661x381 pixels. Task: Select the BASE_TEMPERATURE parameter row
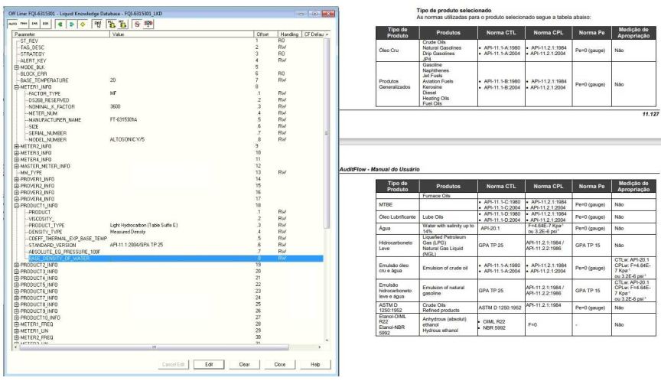[x=168, y=80]
